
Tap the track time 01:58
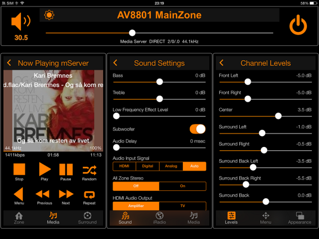(x=53, y=155)
